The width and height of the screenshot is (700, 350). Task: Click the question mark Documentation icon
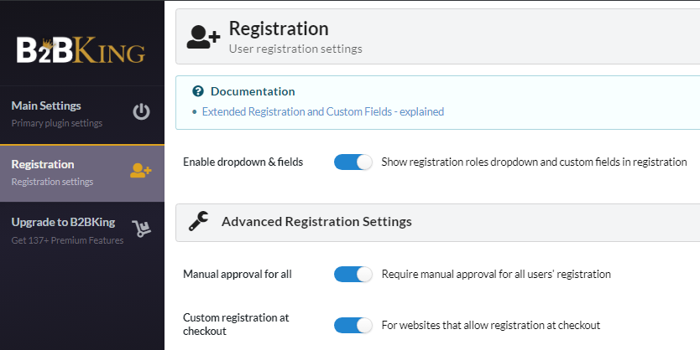pos(198,91)
